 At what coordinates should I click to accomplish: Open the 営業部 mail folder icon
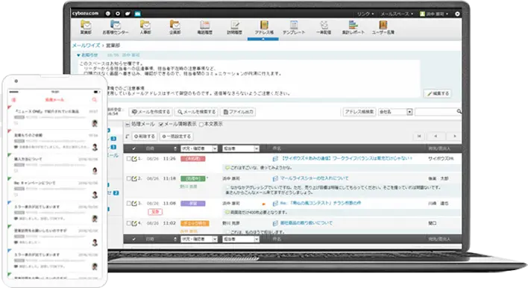[x=86, y=28]
